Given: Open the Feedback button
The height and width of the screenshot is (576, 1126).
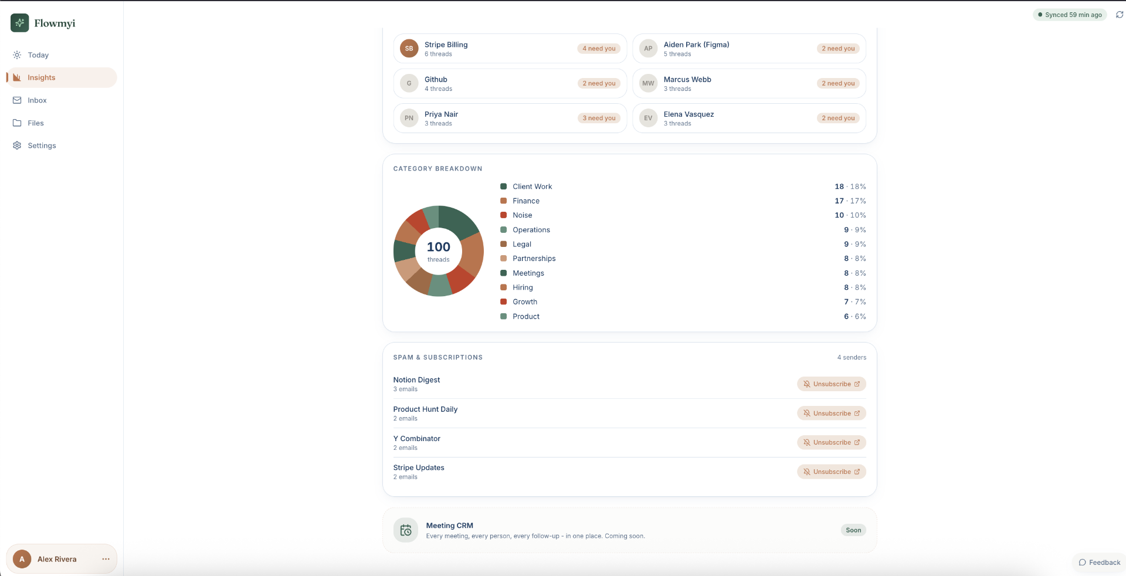Looking at the screenshot, I should tap(1100, 563).
